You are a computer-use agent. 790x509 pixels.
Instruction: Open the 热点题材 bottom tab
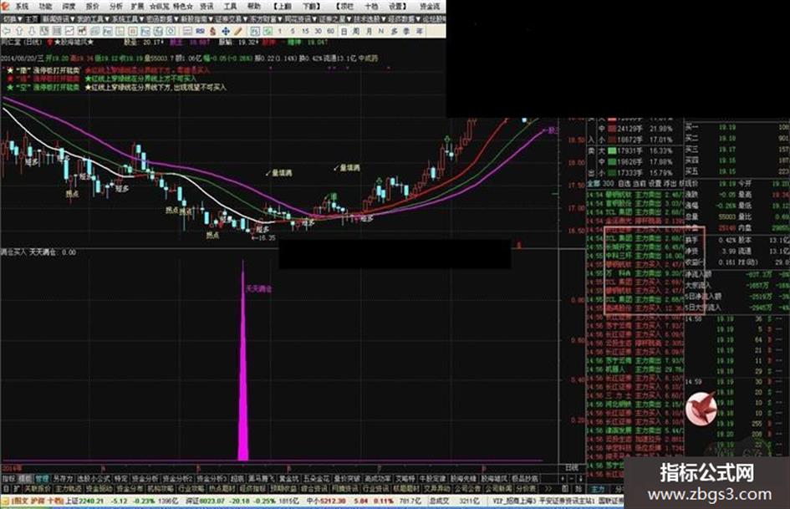coord(222,489)
